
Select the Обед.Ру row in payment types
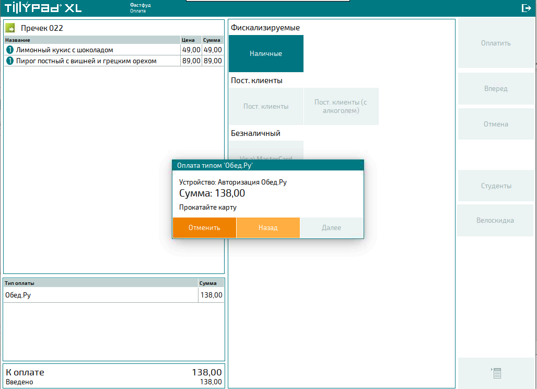coord(99,295)
